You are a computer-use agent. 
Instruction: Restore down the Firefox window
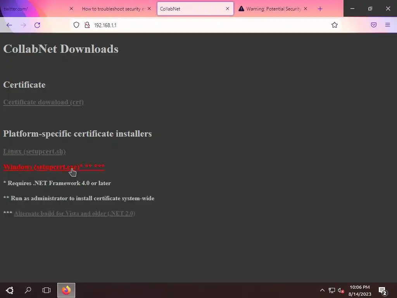pyautogui.click(x=370, y=9)
